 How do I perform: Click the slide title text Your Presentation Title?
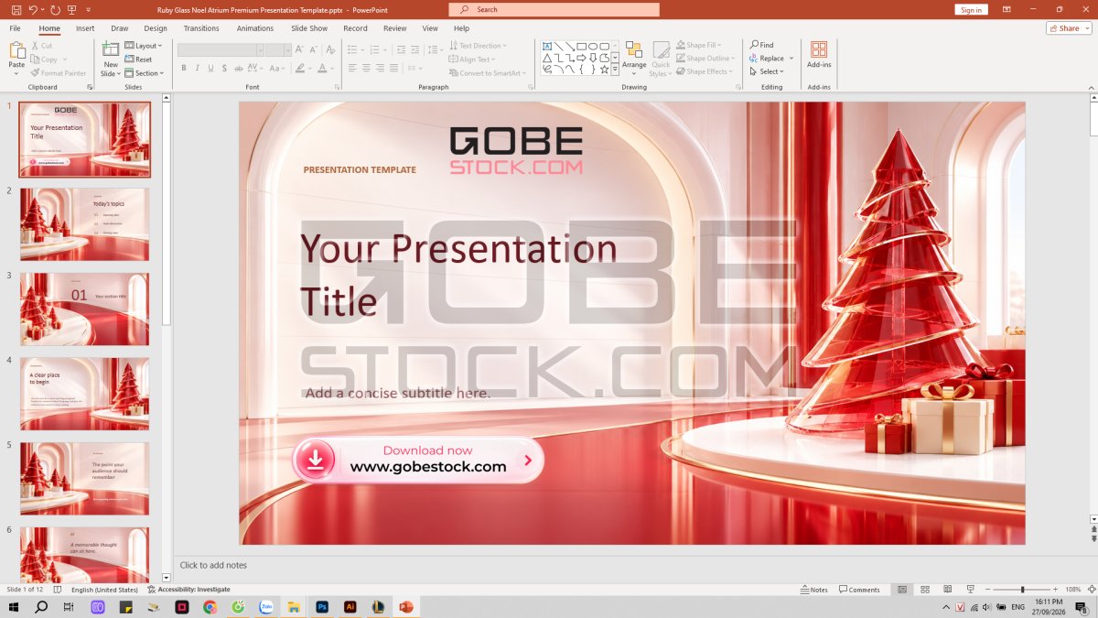click(x=458, y=275)
